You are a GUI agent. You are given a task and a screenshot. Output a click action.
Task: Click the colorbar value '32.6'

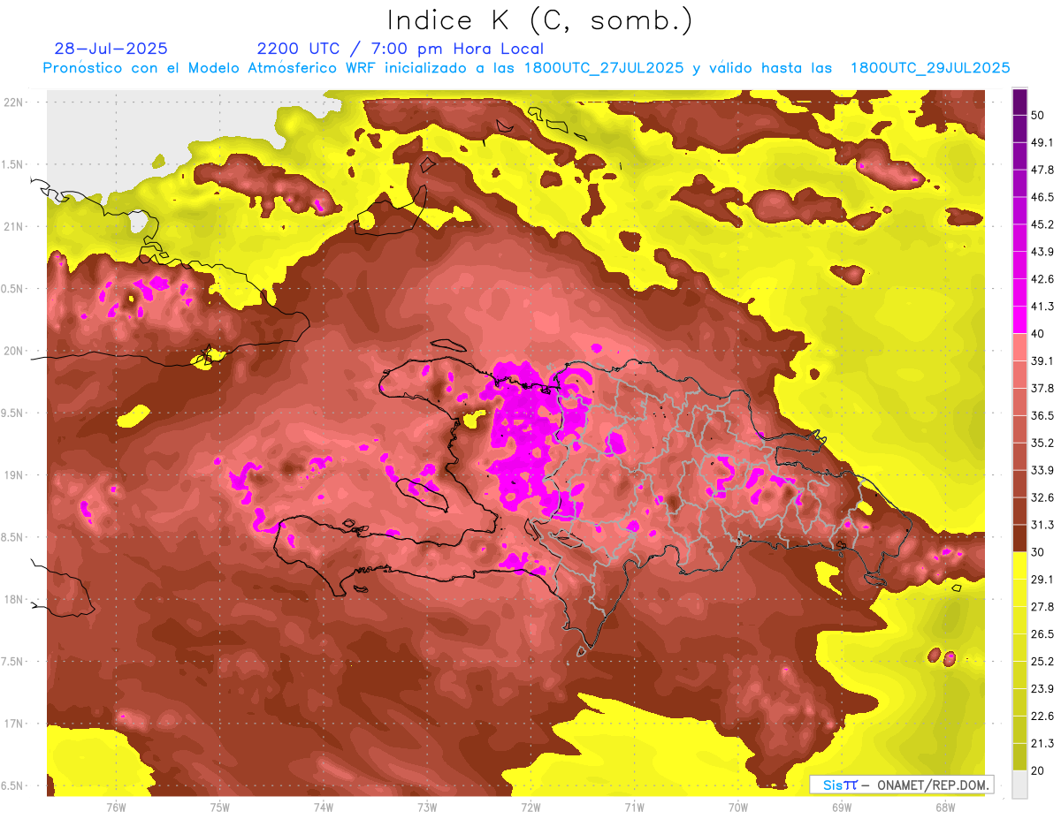pos(1042,497)
